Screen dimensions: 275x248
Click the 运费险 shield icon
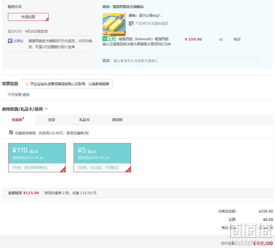10,41
